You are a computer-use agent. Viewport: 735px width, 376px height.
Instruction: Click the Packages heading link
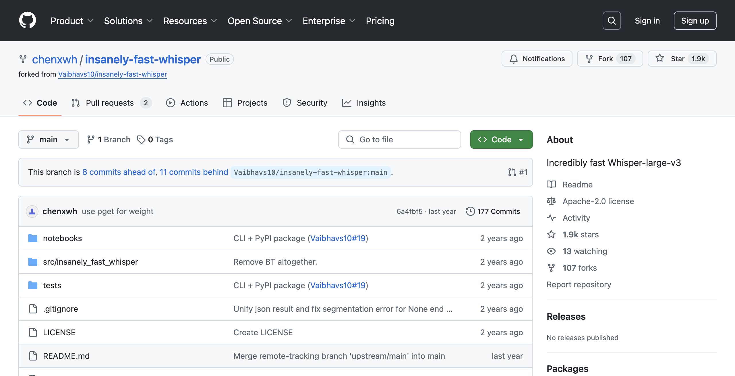click(567, 369)
